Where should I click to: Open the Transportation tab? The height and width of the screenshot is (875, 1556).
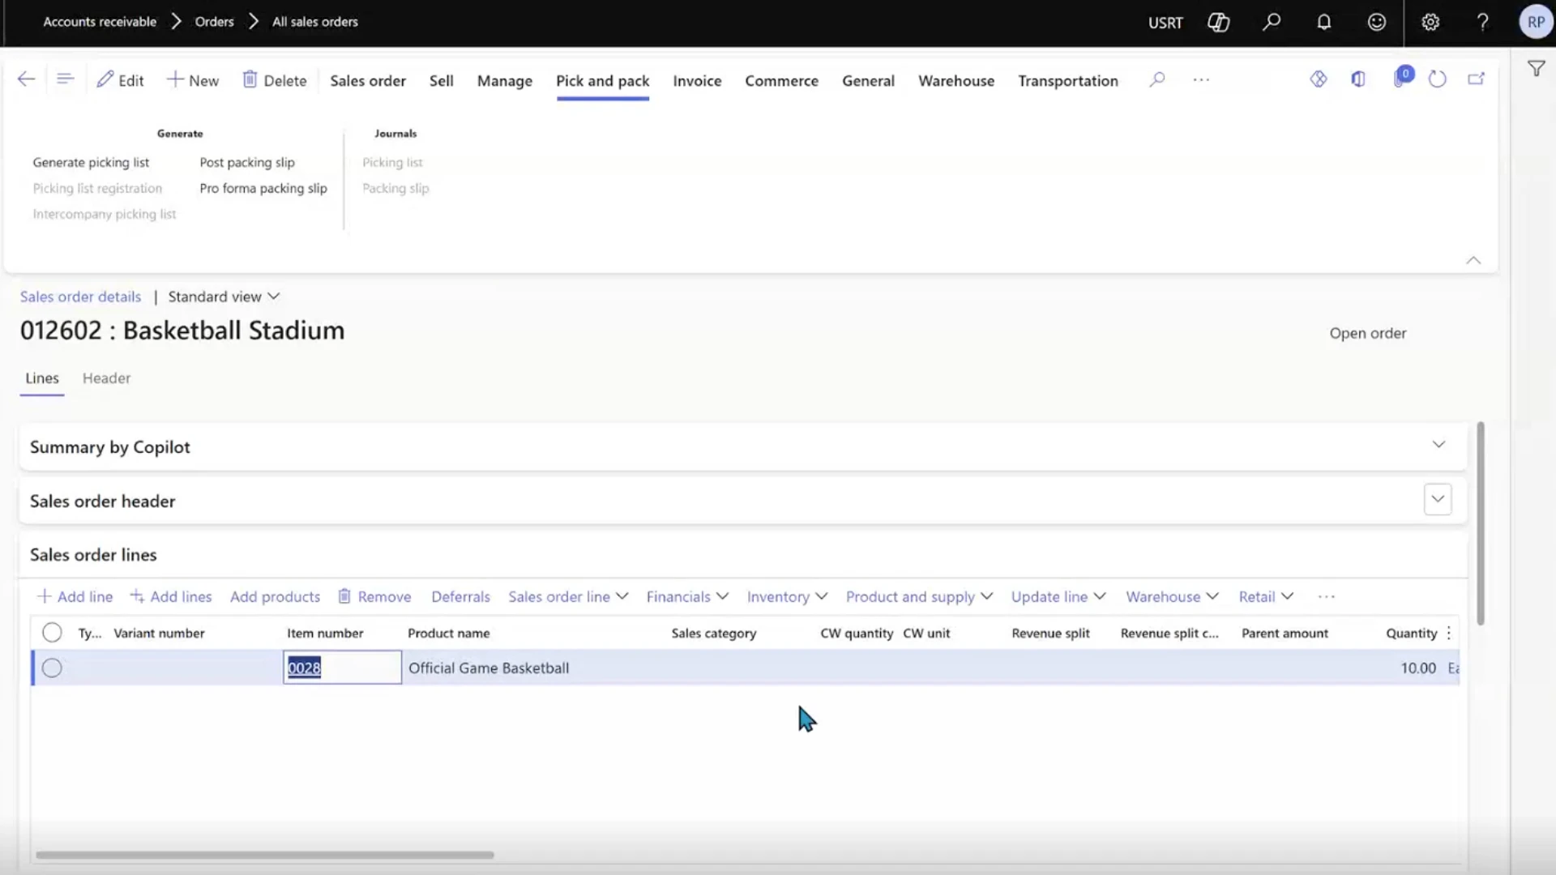pos(1067,80)
